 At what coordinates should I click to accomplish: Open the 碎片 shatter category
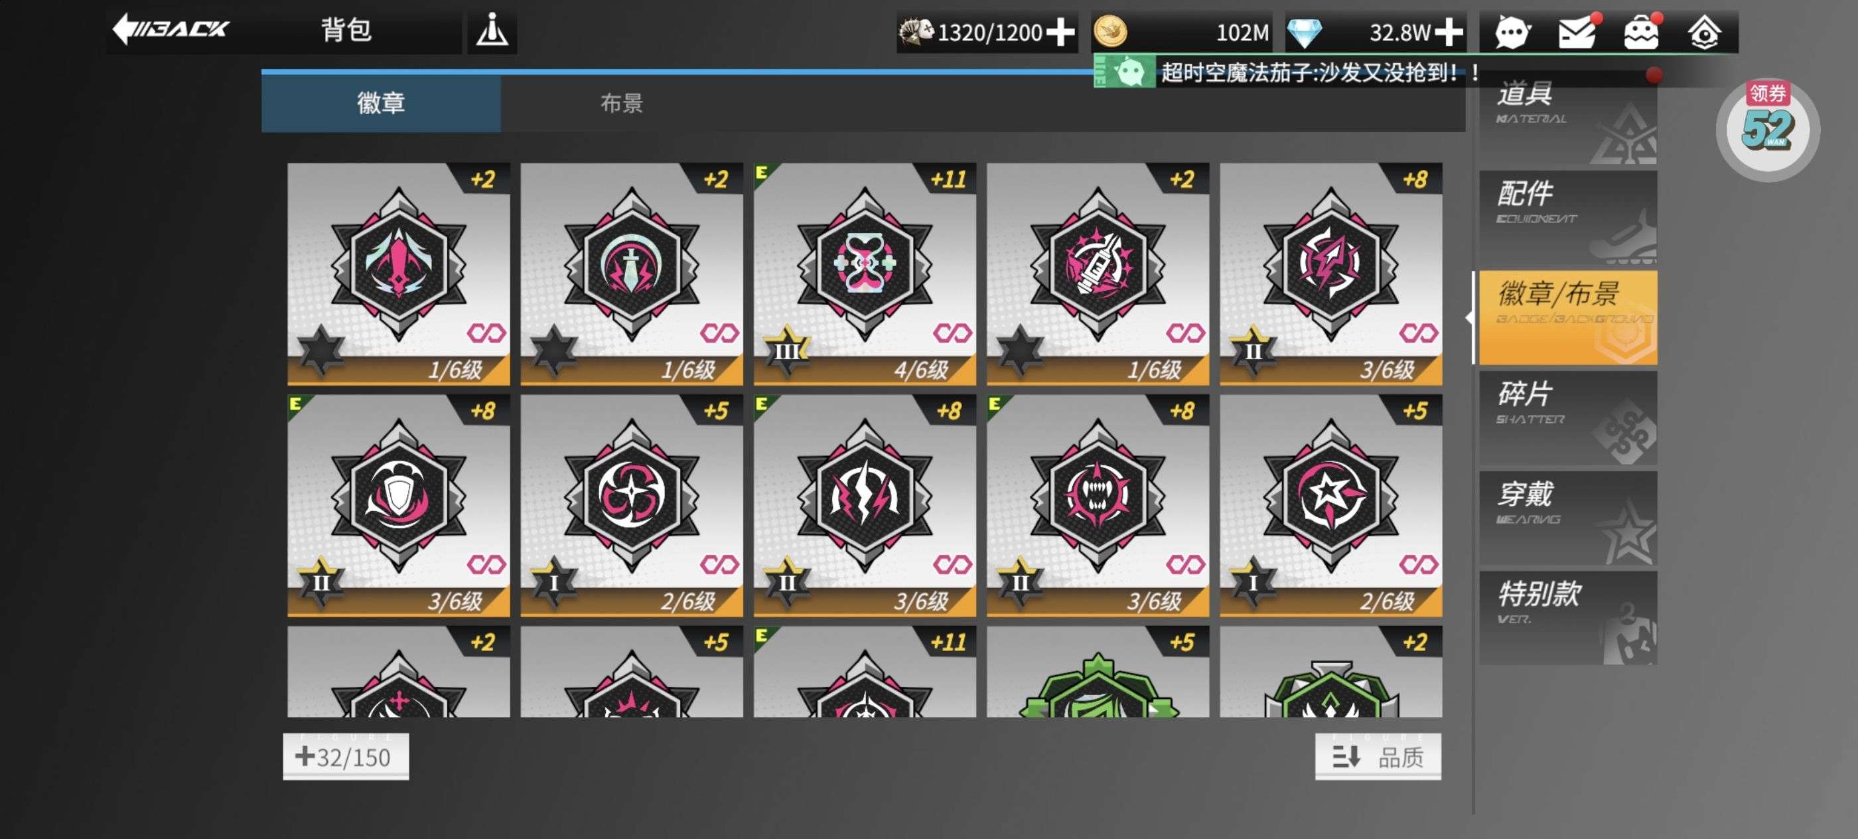(1567, 418)
